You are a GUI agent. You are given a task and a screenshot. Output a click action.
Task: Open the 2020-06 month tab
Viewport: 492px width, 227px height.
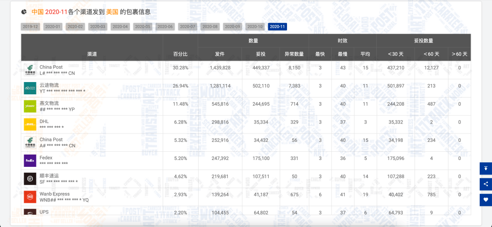click(x=165, y=27)
